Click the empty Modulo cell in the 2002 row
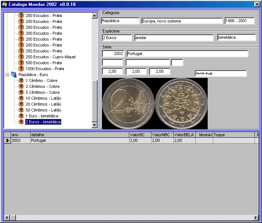Viewport: 262px width, 223px height. [204, 141]
